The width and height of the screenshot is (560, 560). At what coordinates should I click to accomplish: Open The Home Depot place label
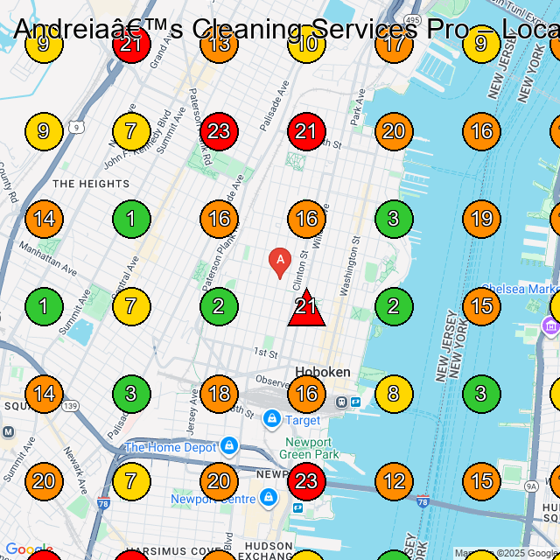click(171, 447)
